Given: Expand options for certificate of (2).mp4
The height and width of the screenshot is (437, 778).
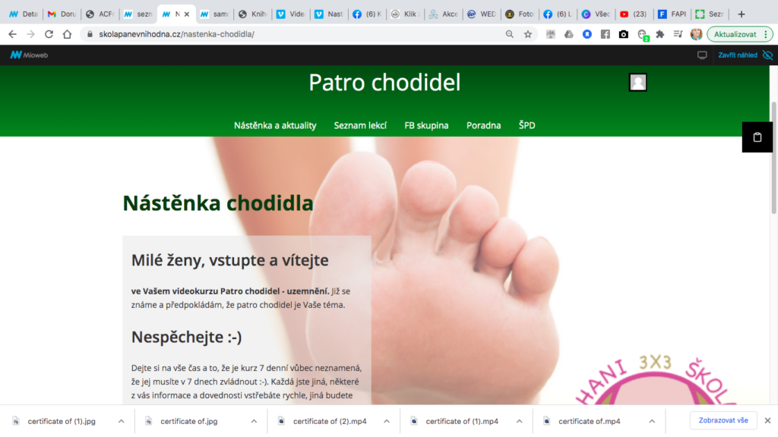Looking at the screenshot, I should tap(387, 421).
